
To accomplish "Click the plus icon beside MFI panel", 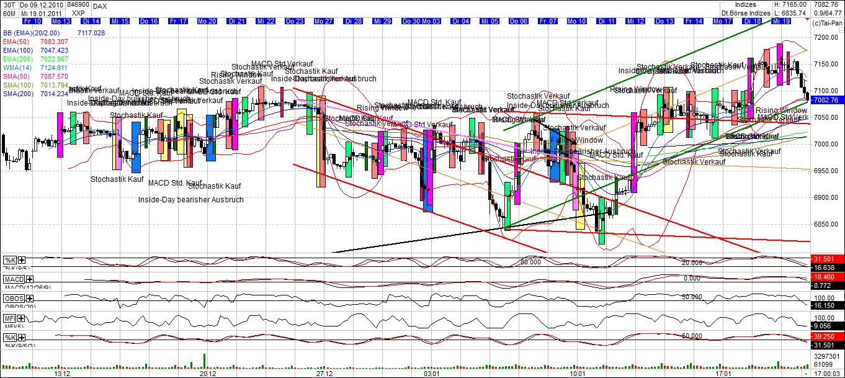I will 21,318.
